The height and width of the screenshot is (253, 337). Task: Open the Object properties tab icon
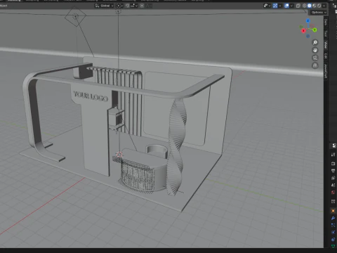coord(333,211)
